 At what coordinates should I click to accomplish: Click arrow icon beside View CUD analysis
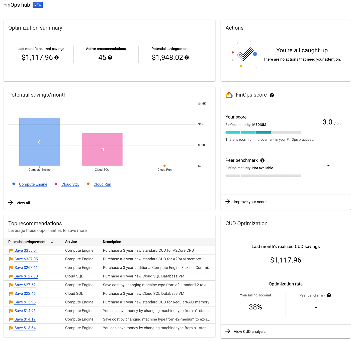click(228, 331)
